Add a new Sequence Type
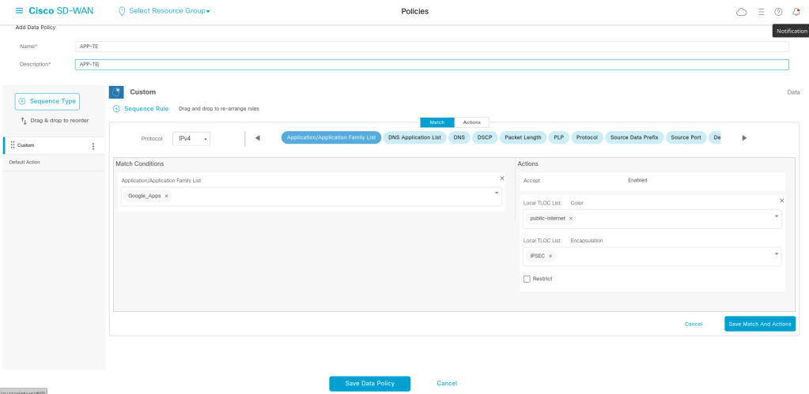This screenshot has height=394, width=809. (x=47, y=101)
